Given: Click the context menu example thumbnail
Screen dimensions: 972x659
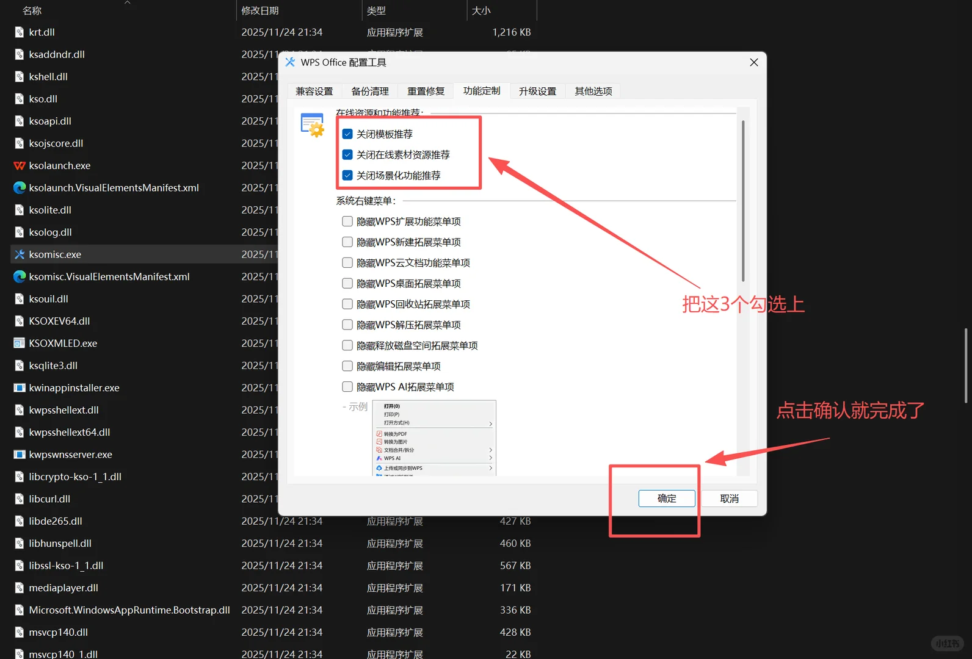Looking at the screenshot, I should click(434, 438).
